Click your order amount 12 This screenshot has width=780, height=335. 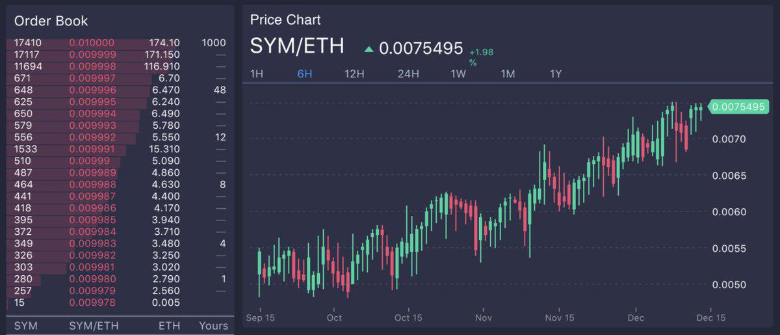pyautogui.click(x=220, y=137)
